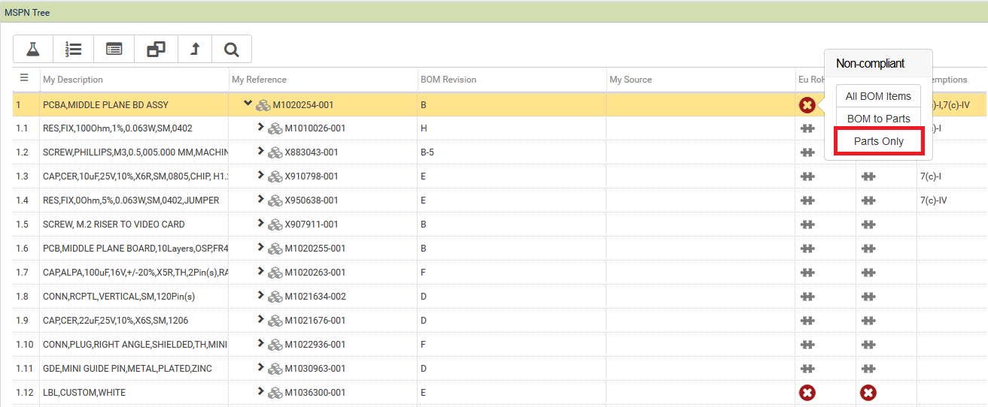Choose BOM to Parts option
The height and width of the screenshot is (407, 988).
coord(878,119)
